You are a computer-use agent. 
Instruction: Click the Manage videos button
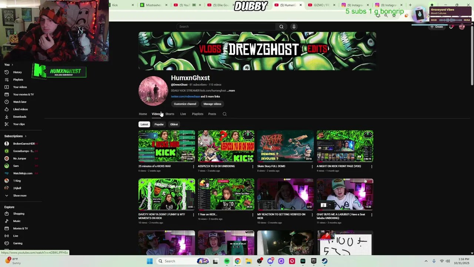click(x=212, y=104)
